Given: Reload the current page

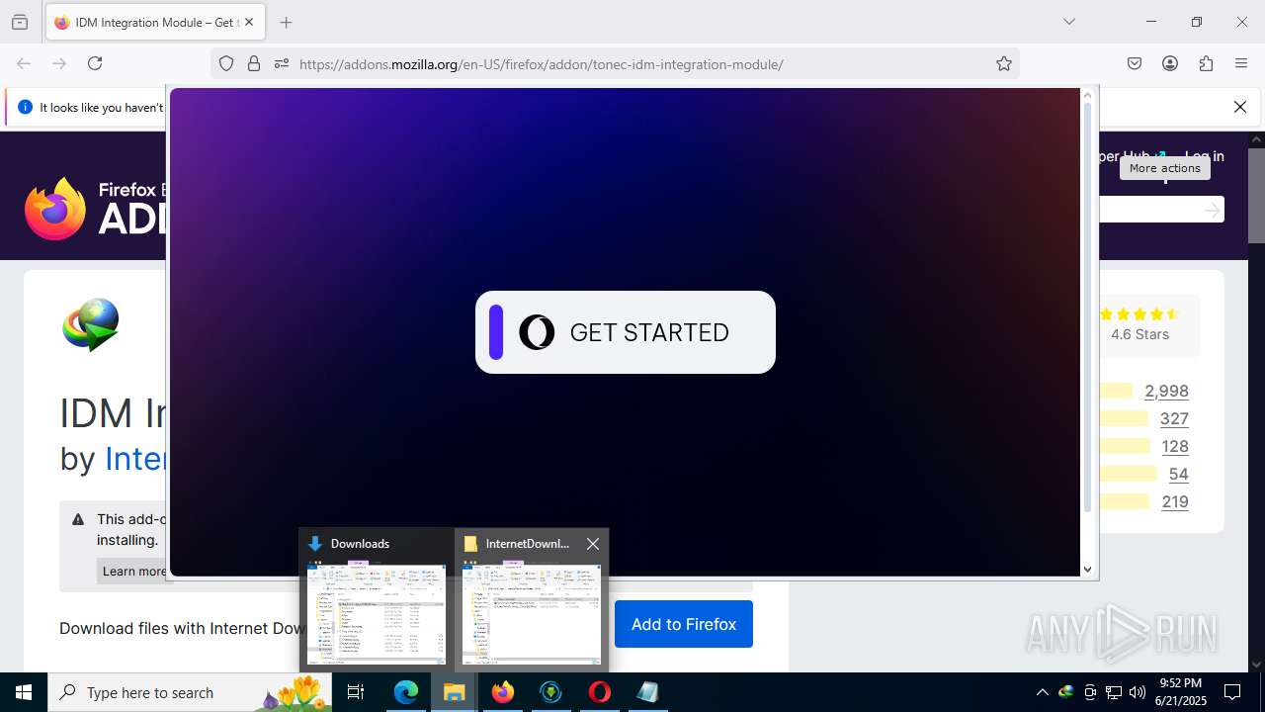Looking at the screenshot, I should (x=95, y=63).
